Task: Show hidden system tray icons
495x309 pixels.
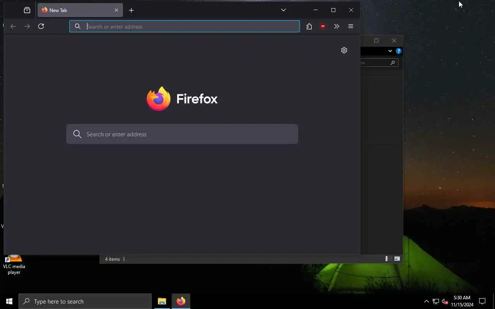Action: click(x=427, y=301)
